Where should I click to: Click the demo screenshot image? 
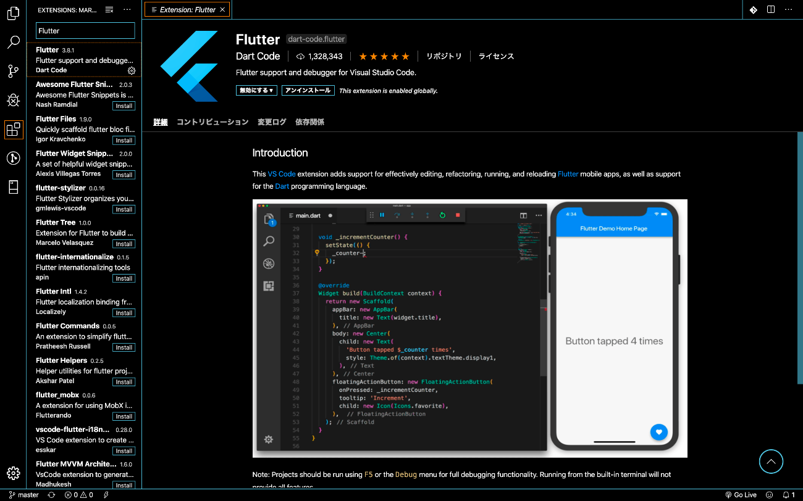point(469,328)
